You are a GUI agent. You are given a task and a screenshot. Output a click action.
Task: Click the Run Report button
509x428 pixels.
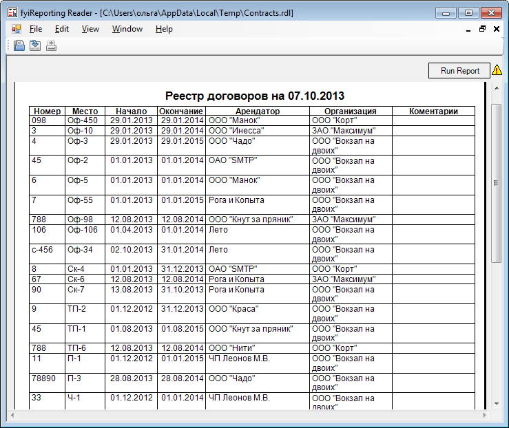pos(459,71)
